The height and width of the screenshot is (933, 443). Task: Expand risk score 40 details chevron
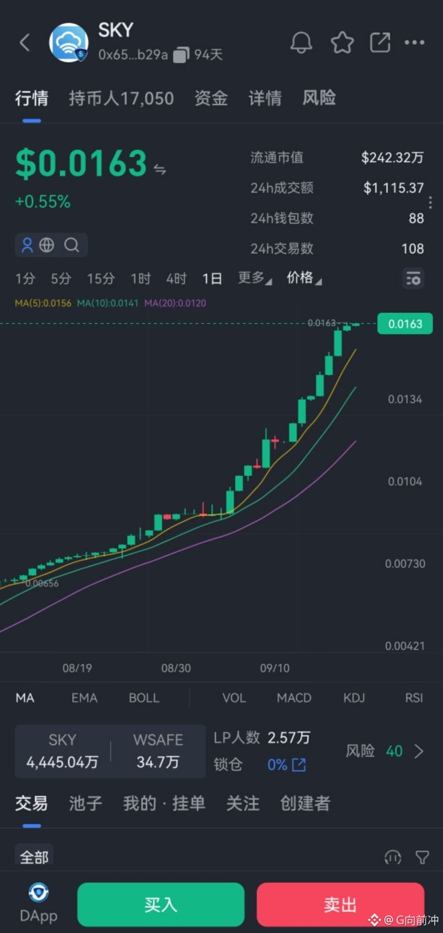(x=419, y=751)
